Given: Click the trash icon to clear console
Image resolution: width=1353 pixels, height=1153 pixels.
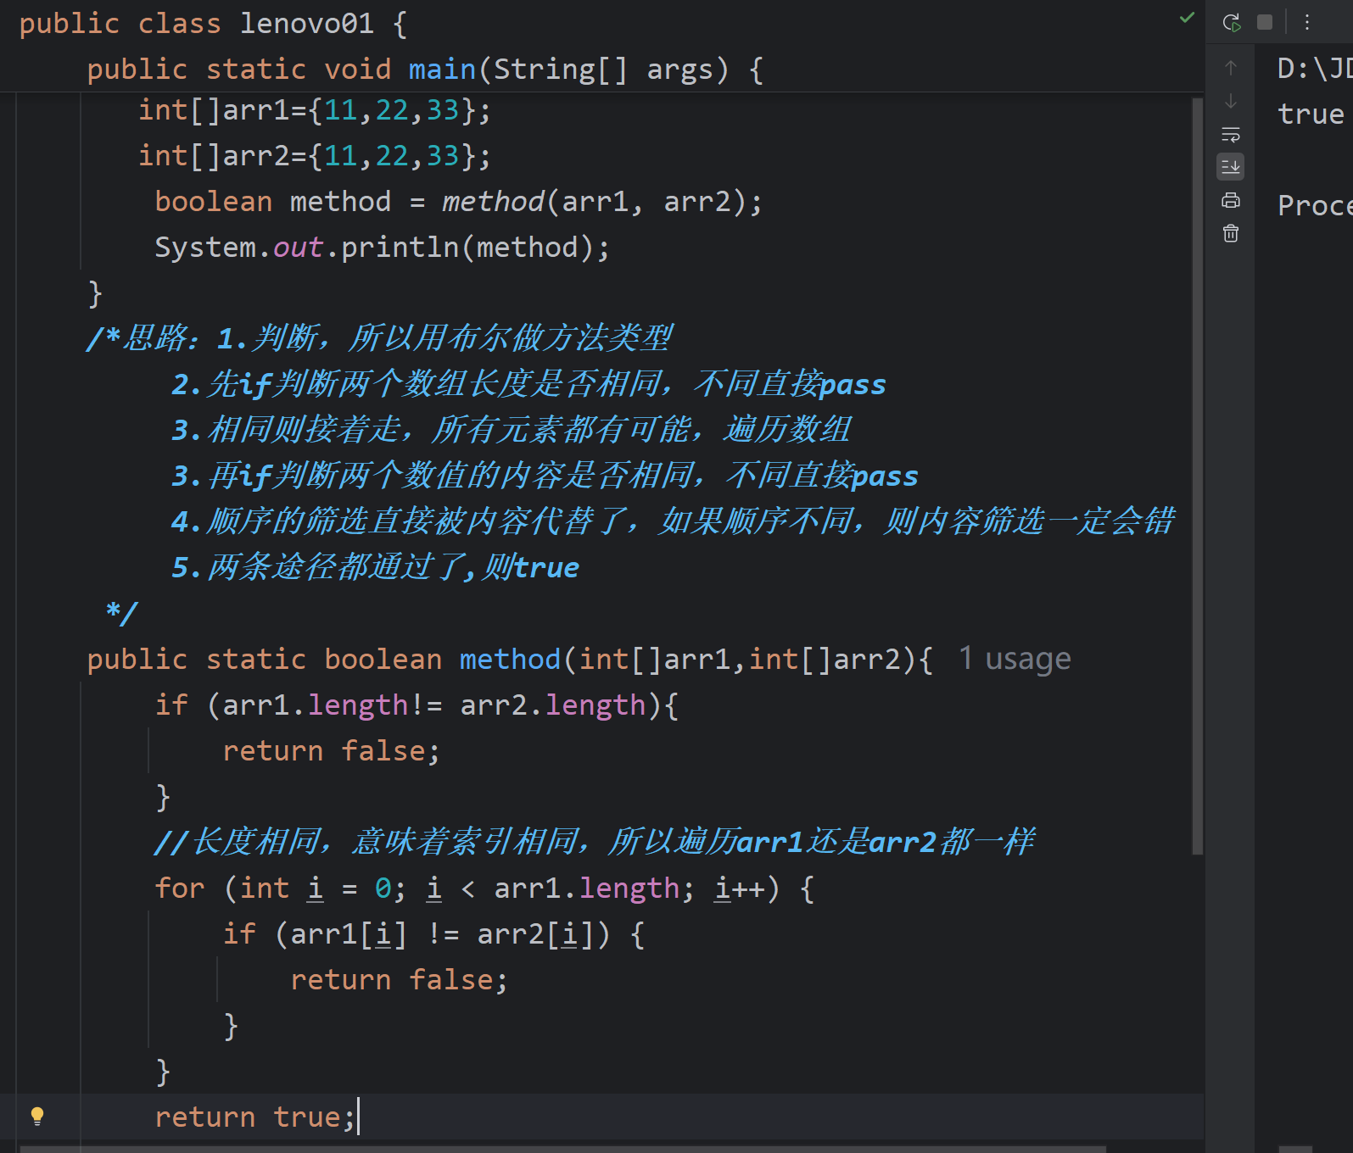Looking at the screenshot, I should [1231, 233].
